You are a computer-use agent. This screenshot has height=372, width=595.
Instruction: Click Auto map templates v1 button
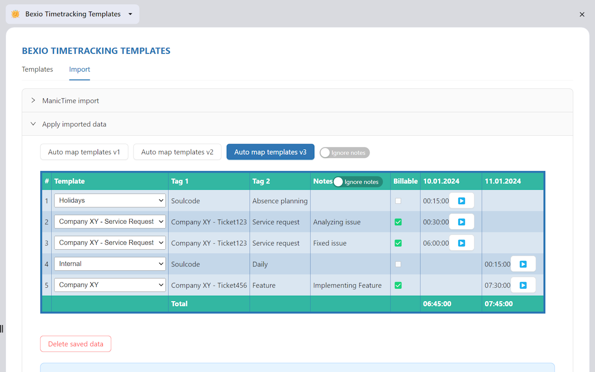(84, 152)
